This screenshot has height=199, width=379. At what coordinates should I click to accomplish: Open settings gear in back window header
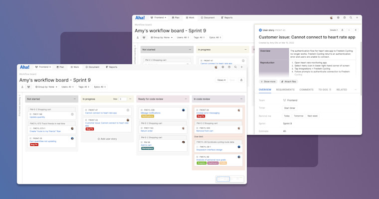(338, 17)
